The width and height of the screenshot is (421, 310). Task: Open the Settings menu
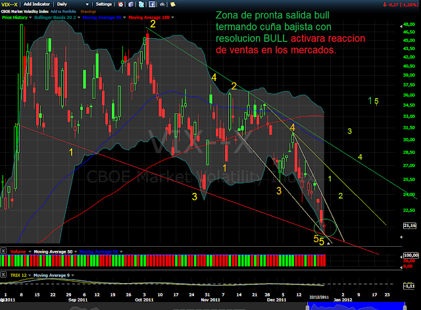(104, 5)
